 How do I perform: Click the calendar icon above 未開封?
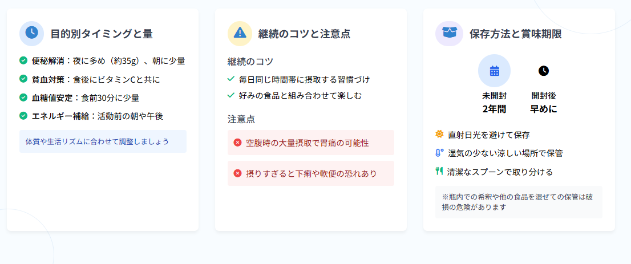coord(494,71)
